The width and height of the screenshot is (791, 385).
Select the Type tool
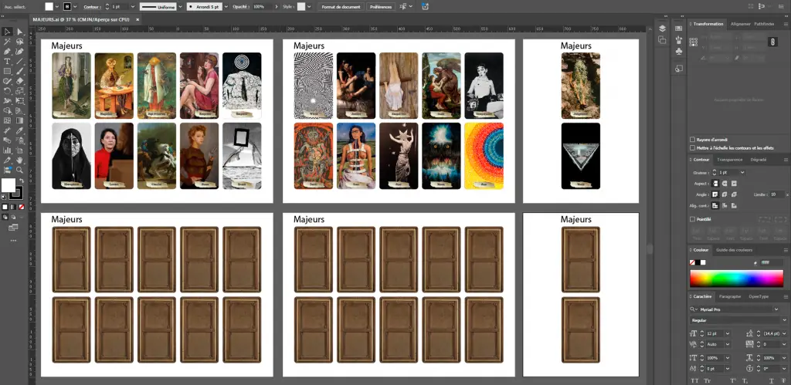point(7,61)
